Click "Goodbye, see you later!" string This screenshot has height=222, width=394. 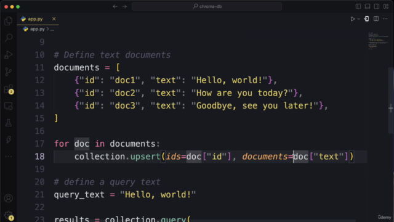[255, 105]
